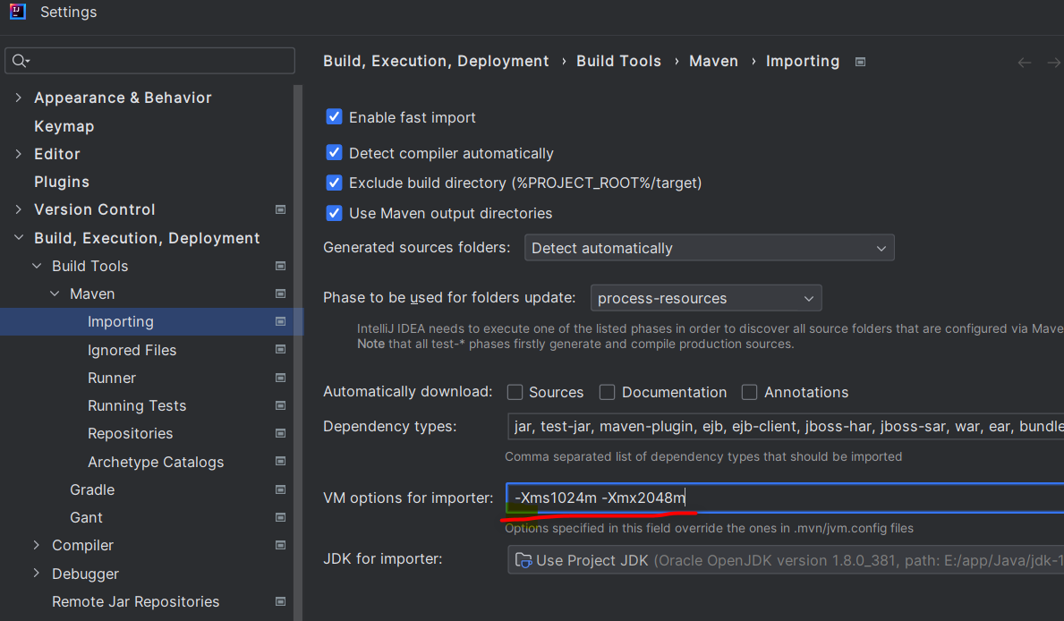Open Generated sources folders dropdown
Screen dimensions: 1064x621
click(709, 248)
